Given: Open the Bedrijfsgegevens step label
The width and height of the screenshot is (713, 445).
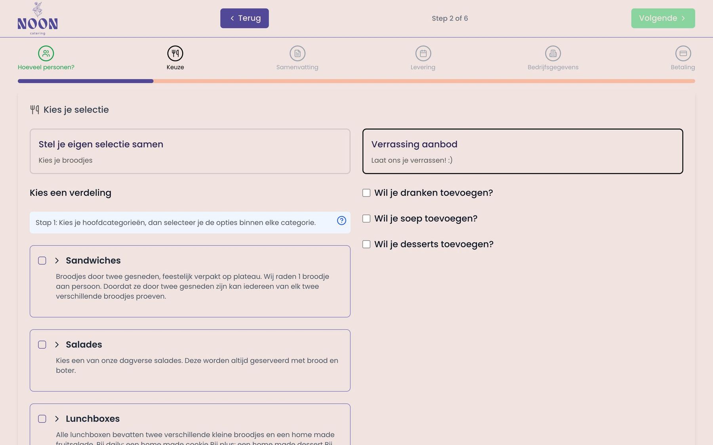Looking at the screenshot, I should click(x=553, y=67).
